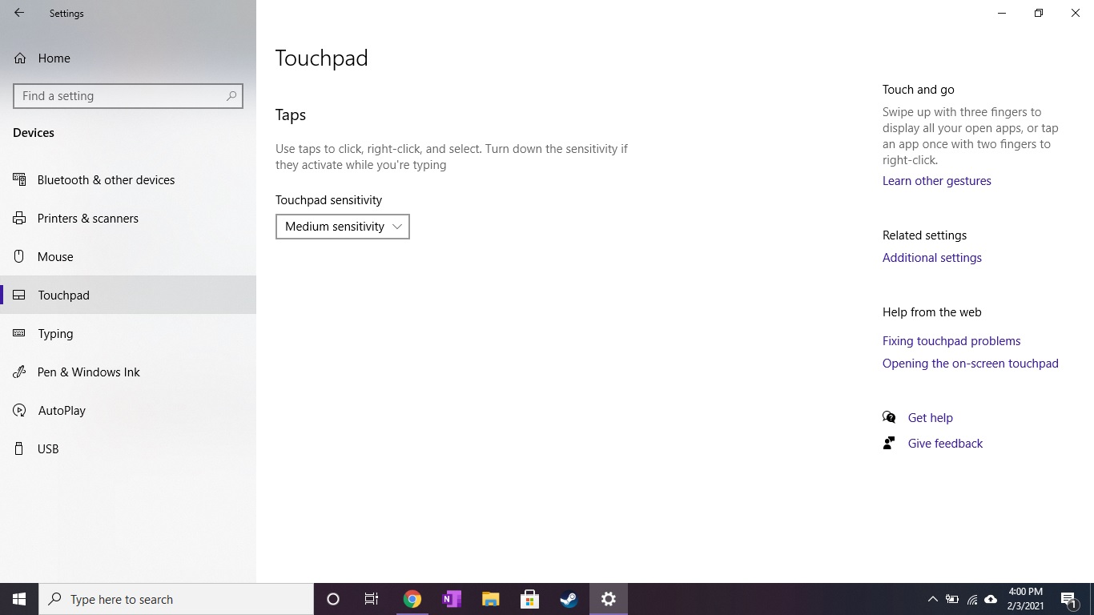1094x615 pixels.
Task: Select the AutoPlay settings icon
Action: [19, 410]
